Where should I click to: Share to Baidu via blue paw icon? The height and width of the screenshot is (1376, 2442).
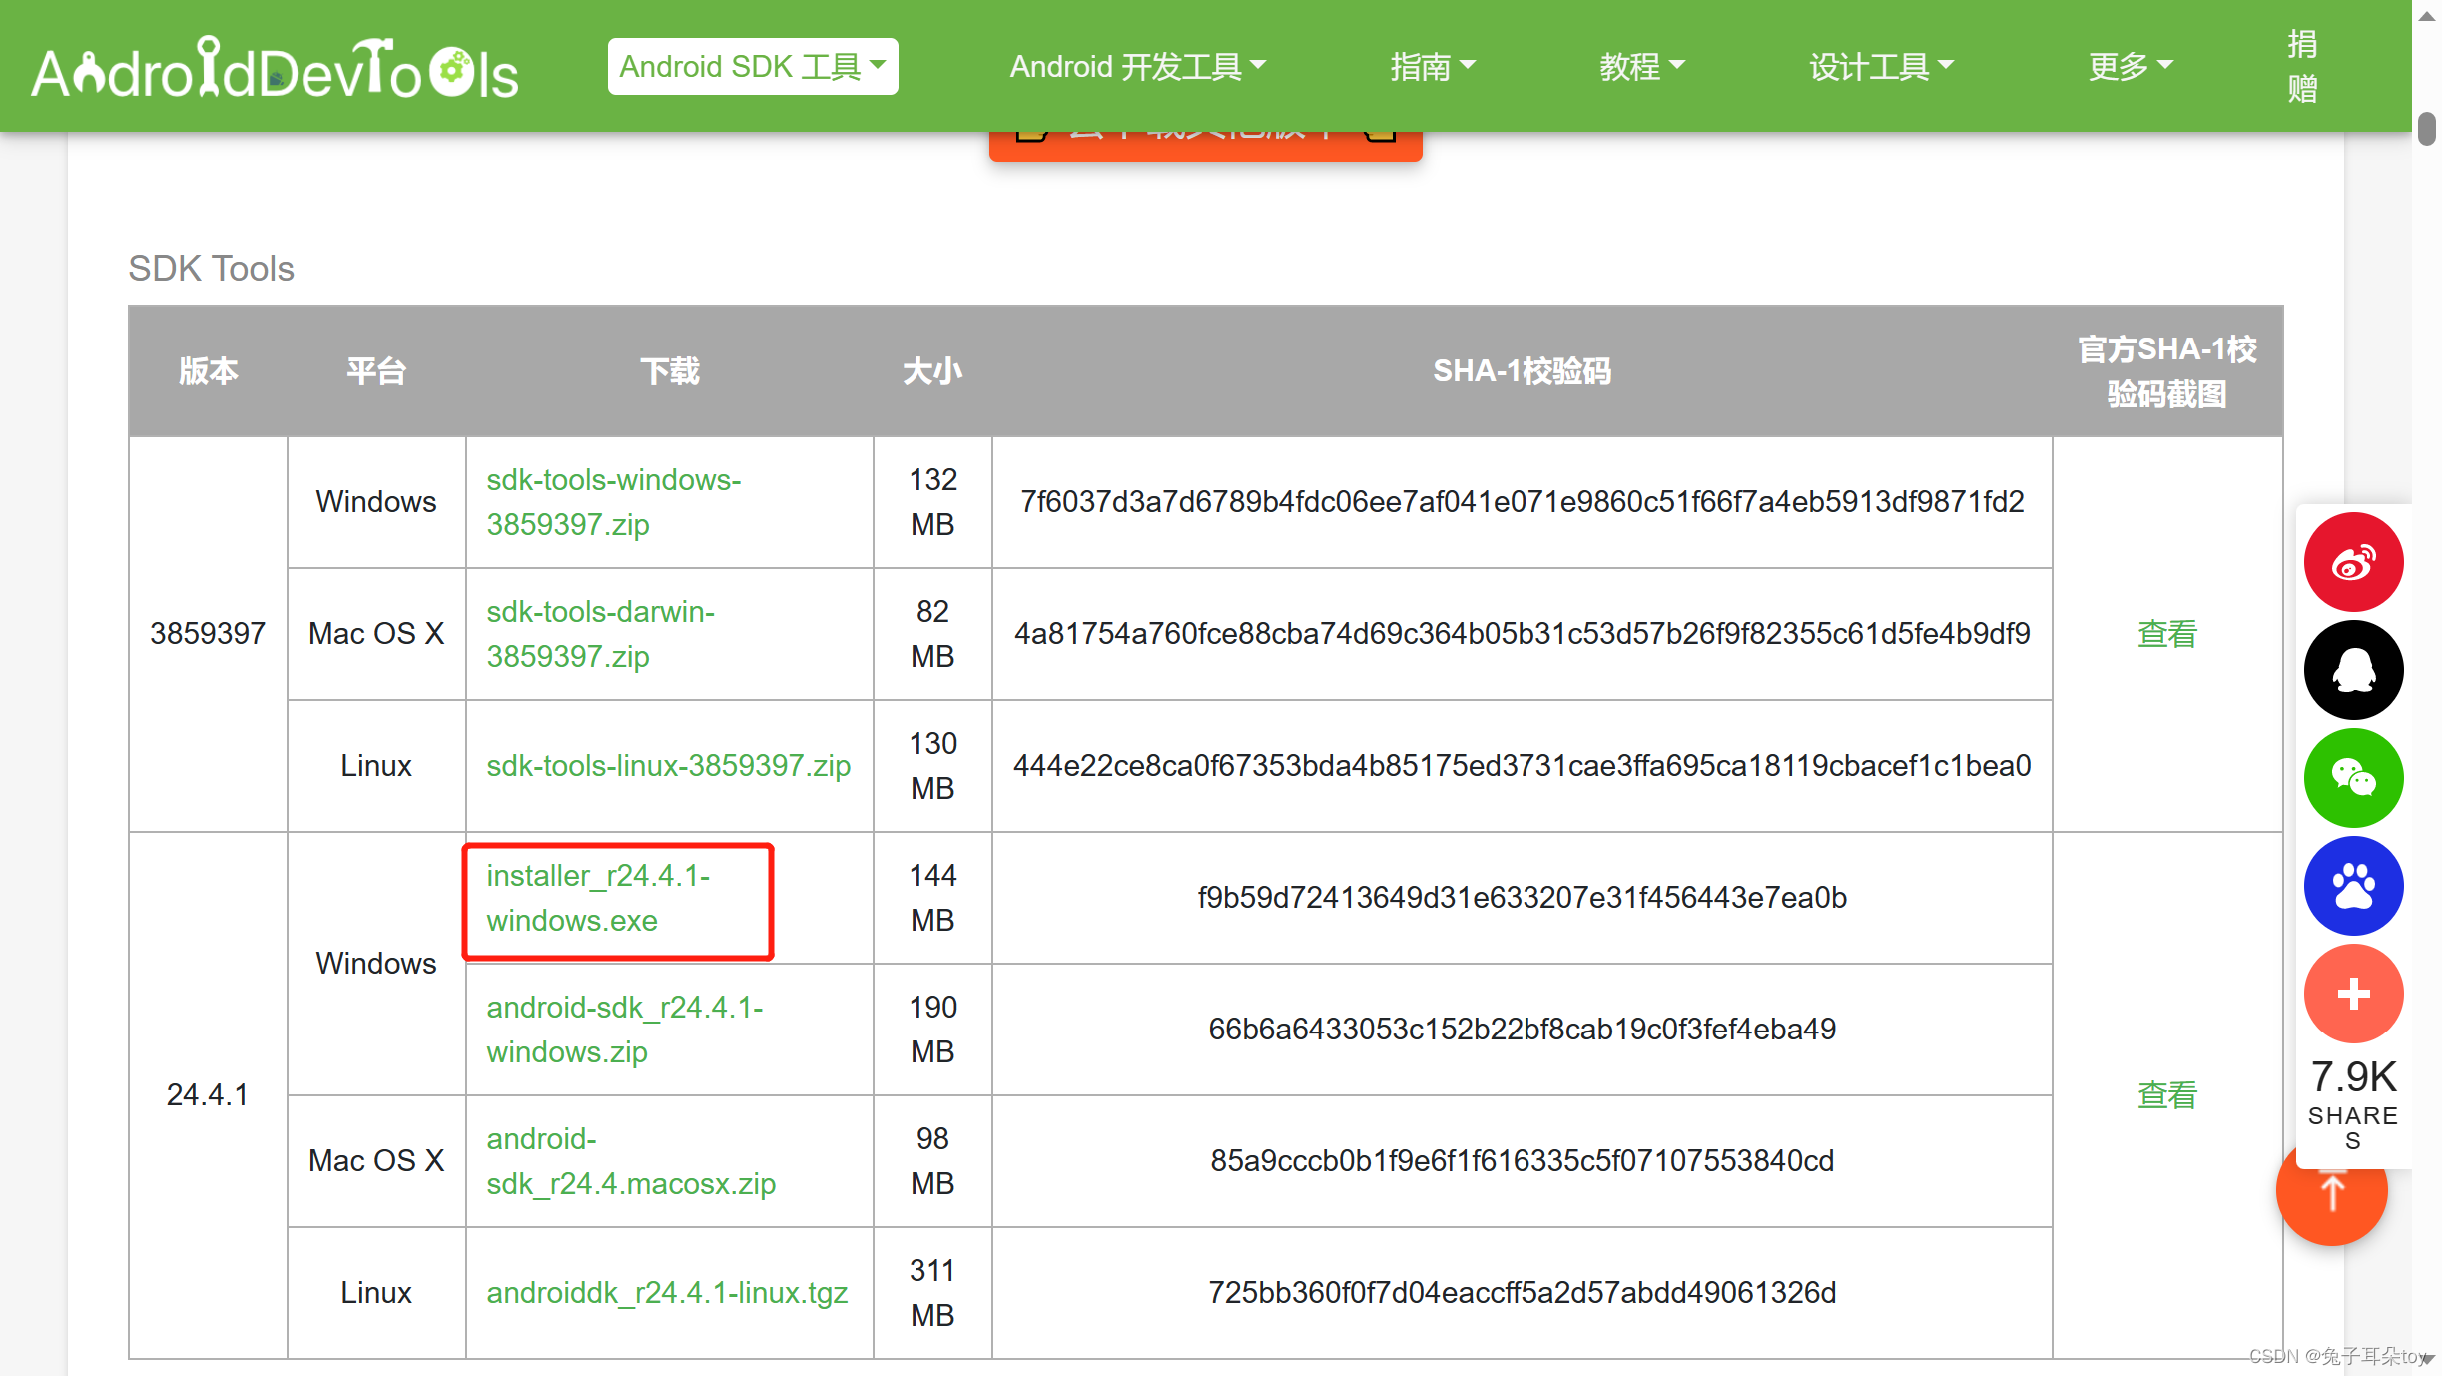[2353, 886]
